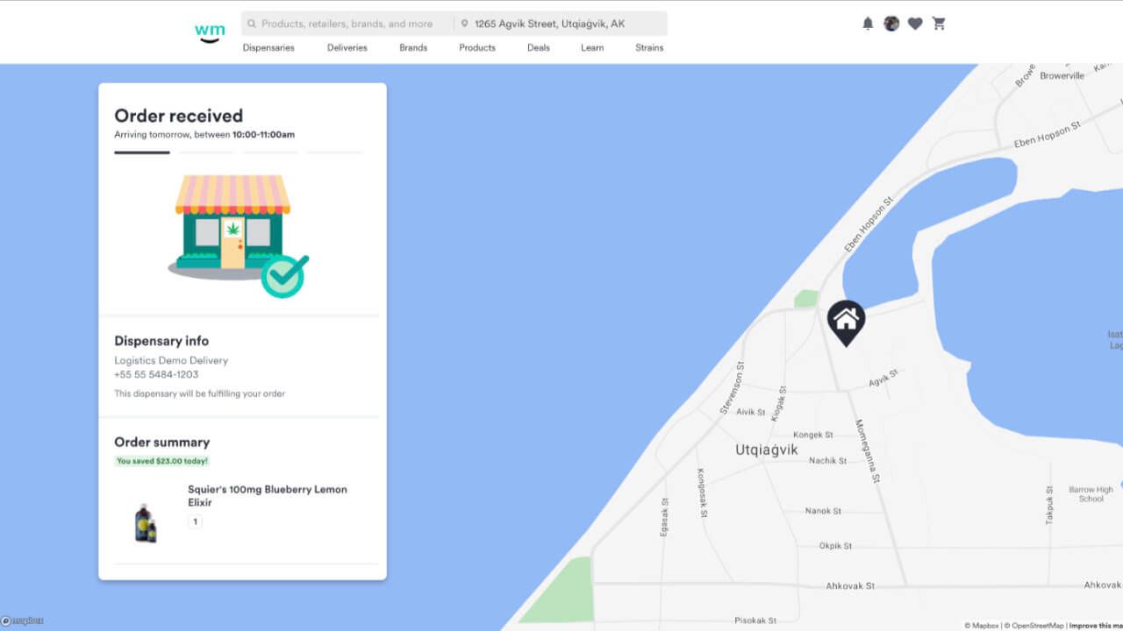Screen dimensions: 1123x631
Task: Click the Browerville label on the map
Action: point(1062,76)
